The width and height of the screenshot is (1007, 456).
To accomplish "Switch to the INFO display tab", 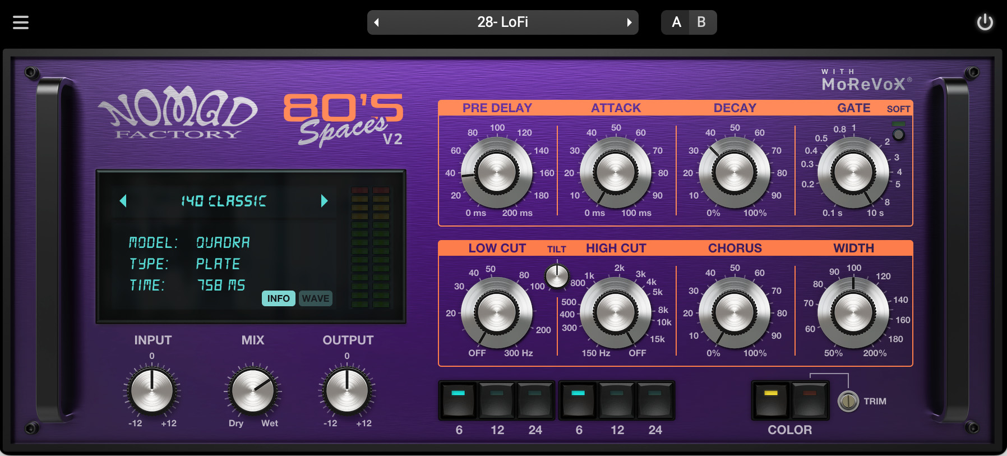I will click(278, 298).
